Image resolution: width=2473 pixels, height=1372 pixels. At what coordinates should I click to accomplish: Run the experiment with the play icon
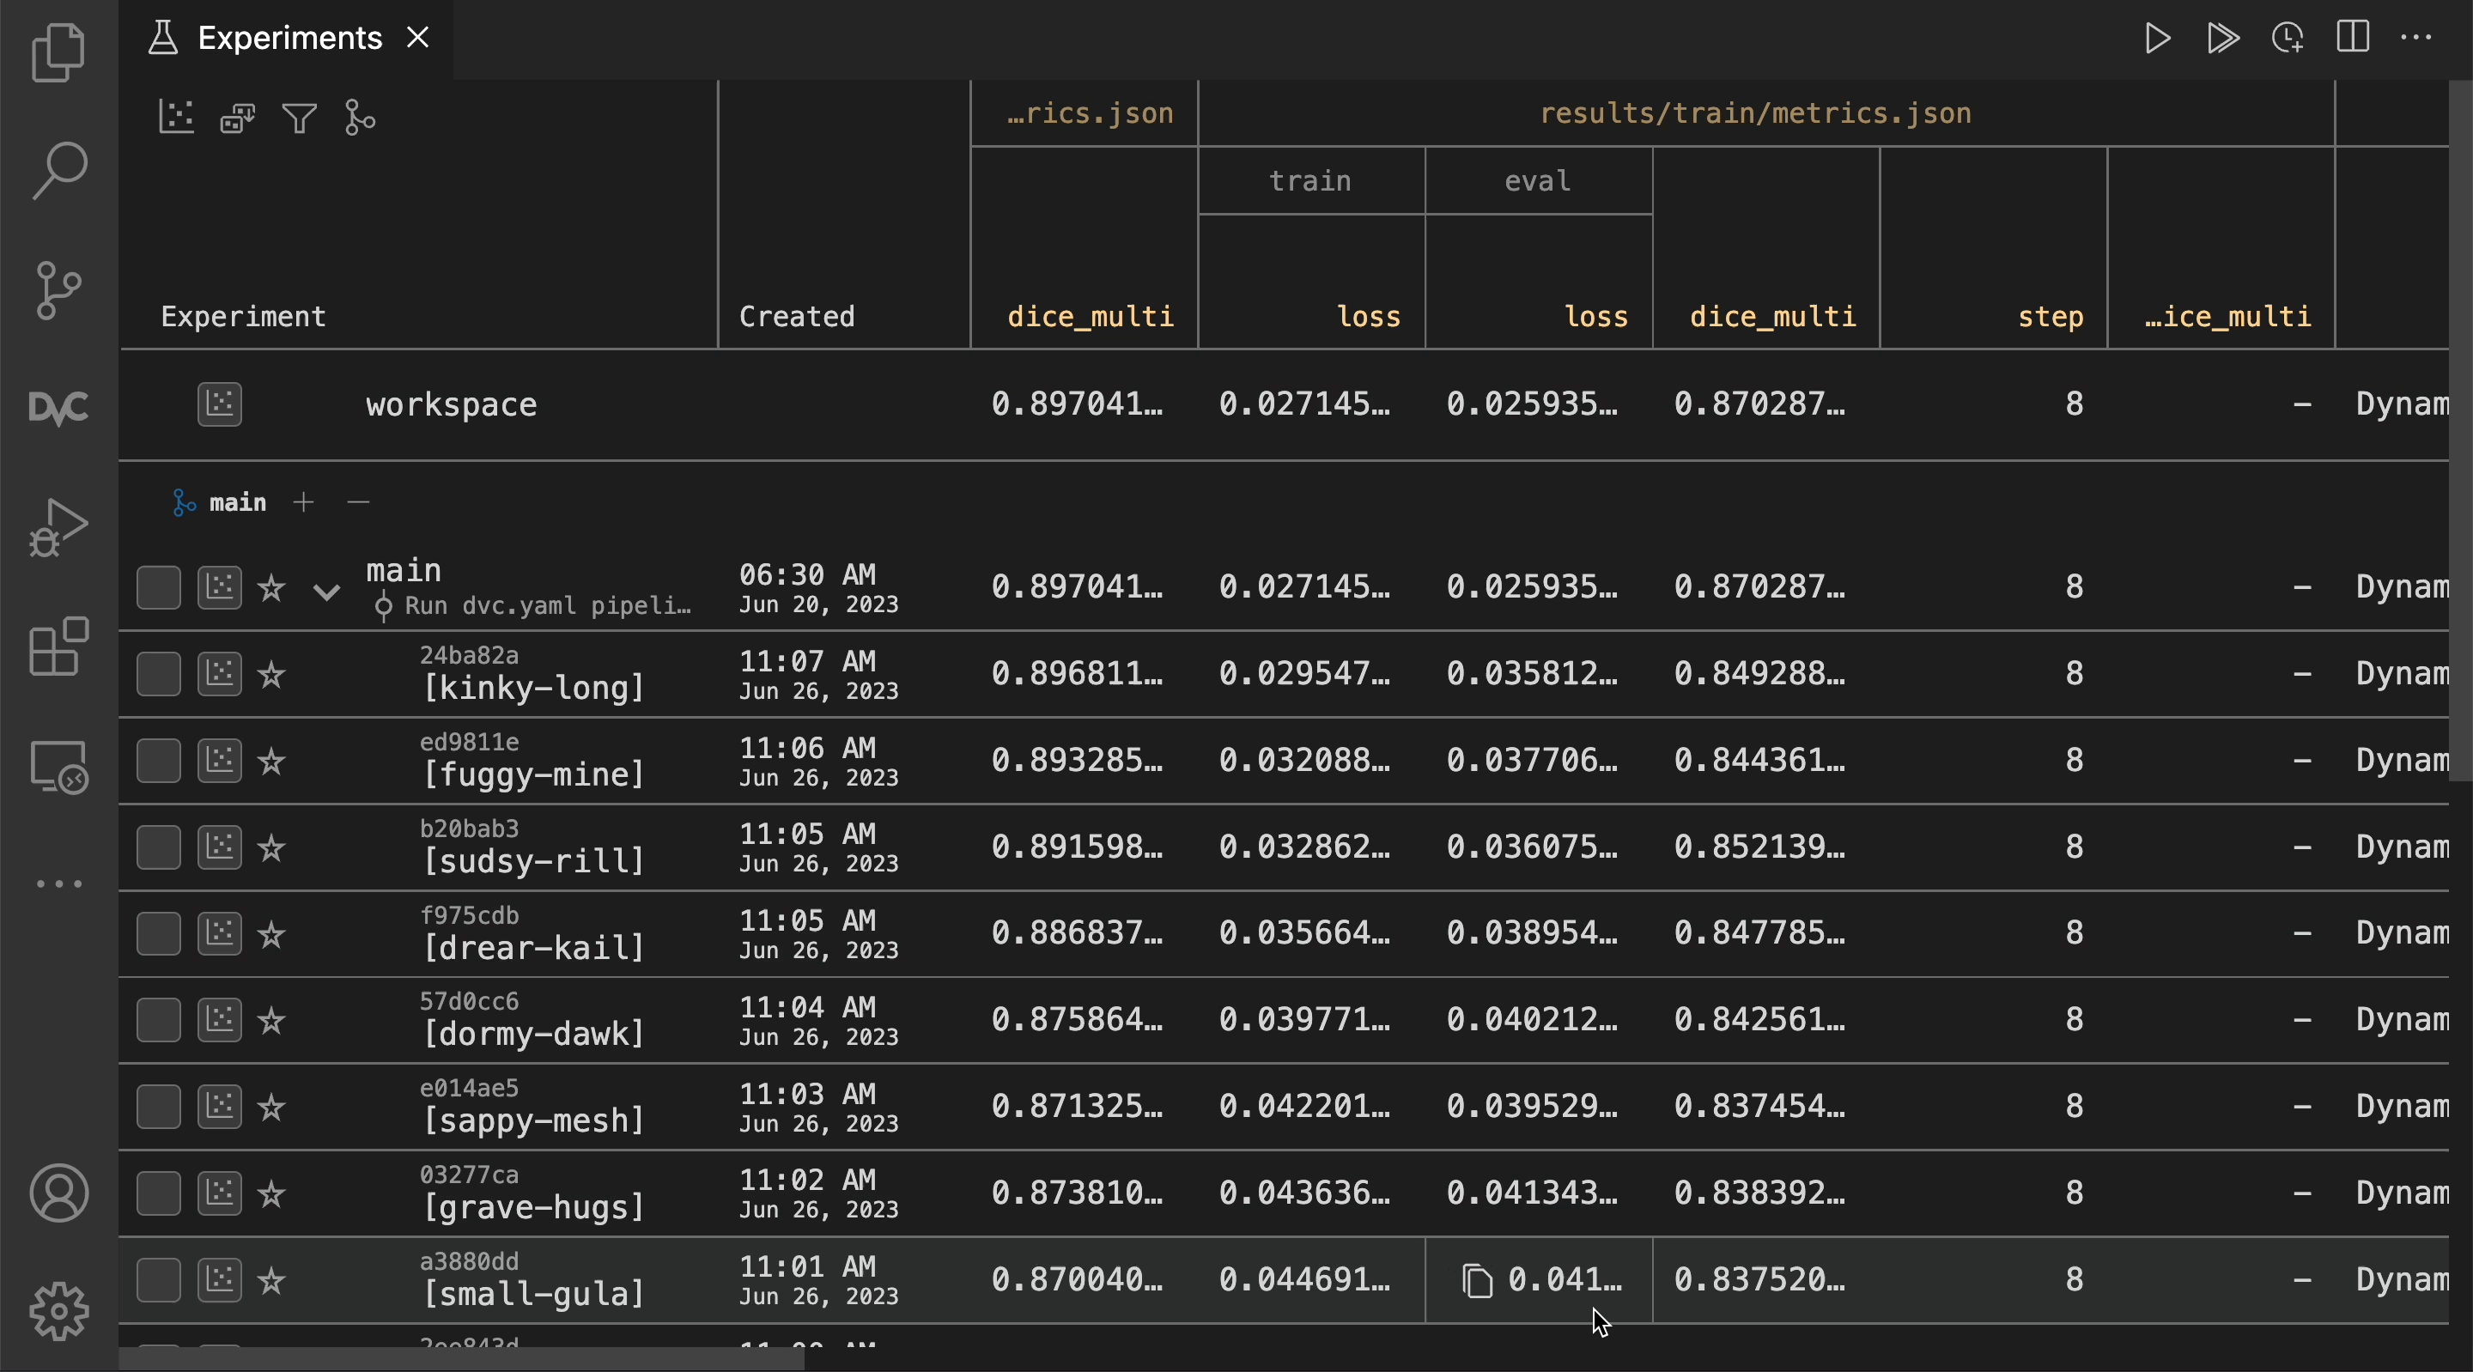pyautogui.click(x=2156, y=39)
